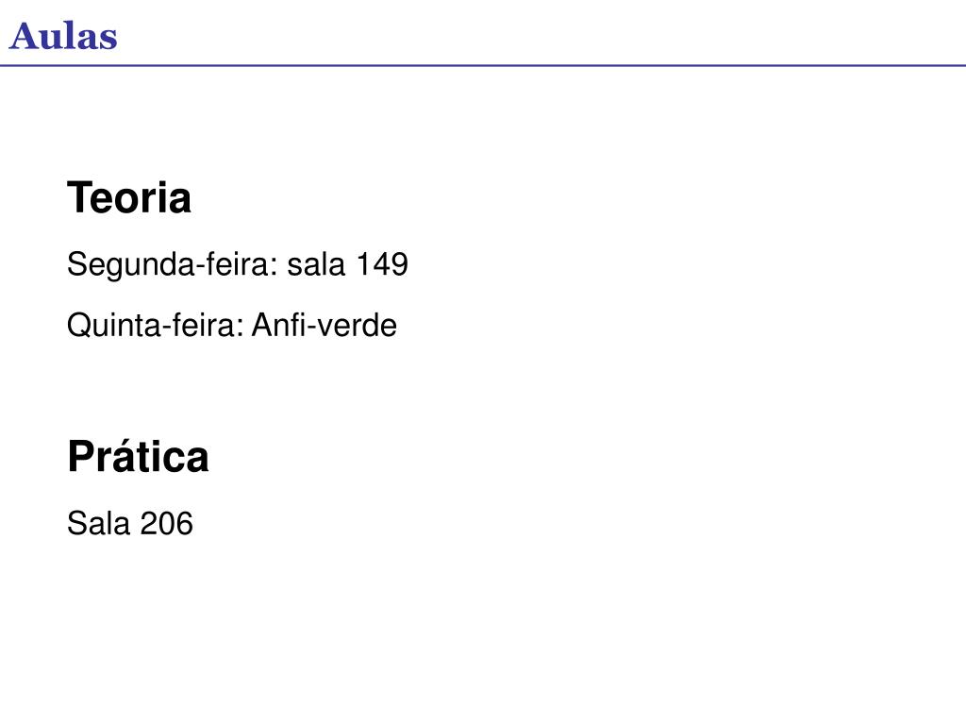Click the capital "A" in Aulas
This screenshot has height=725, width=966.
(x=24, y=37)
